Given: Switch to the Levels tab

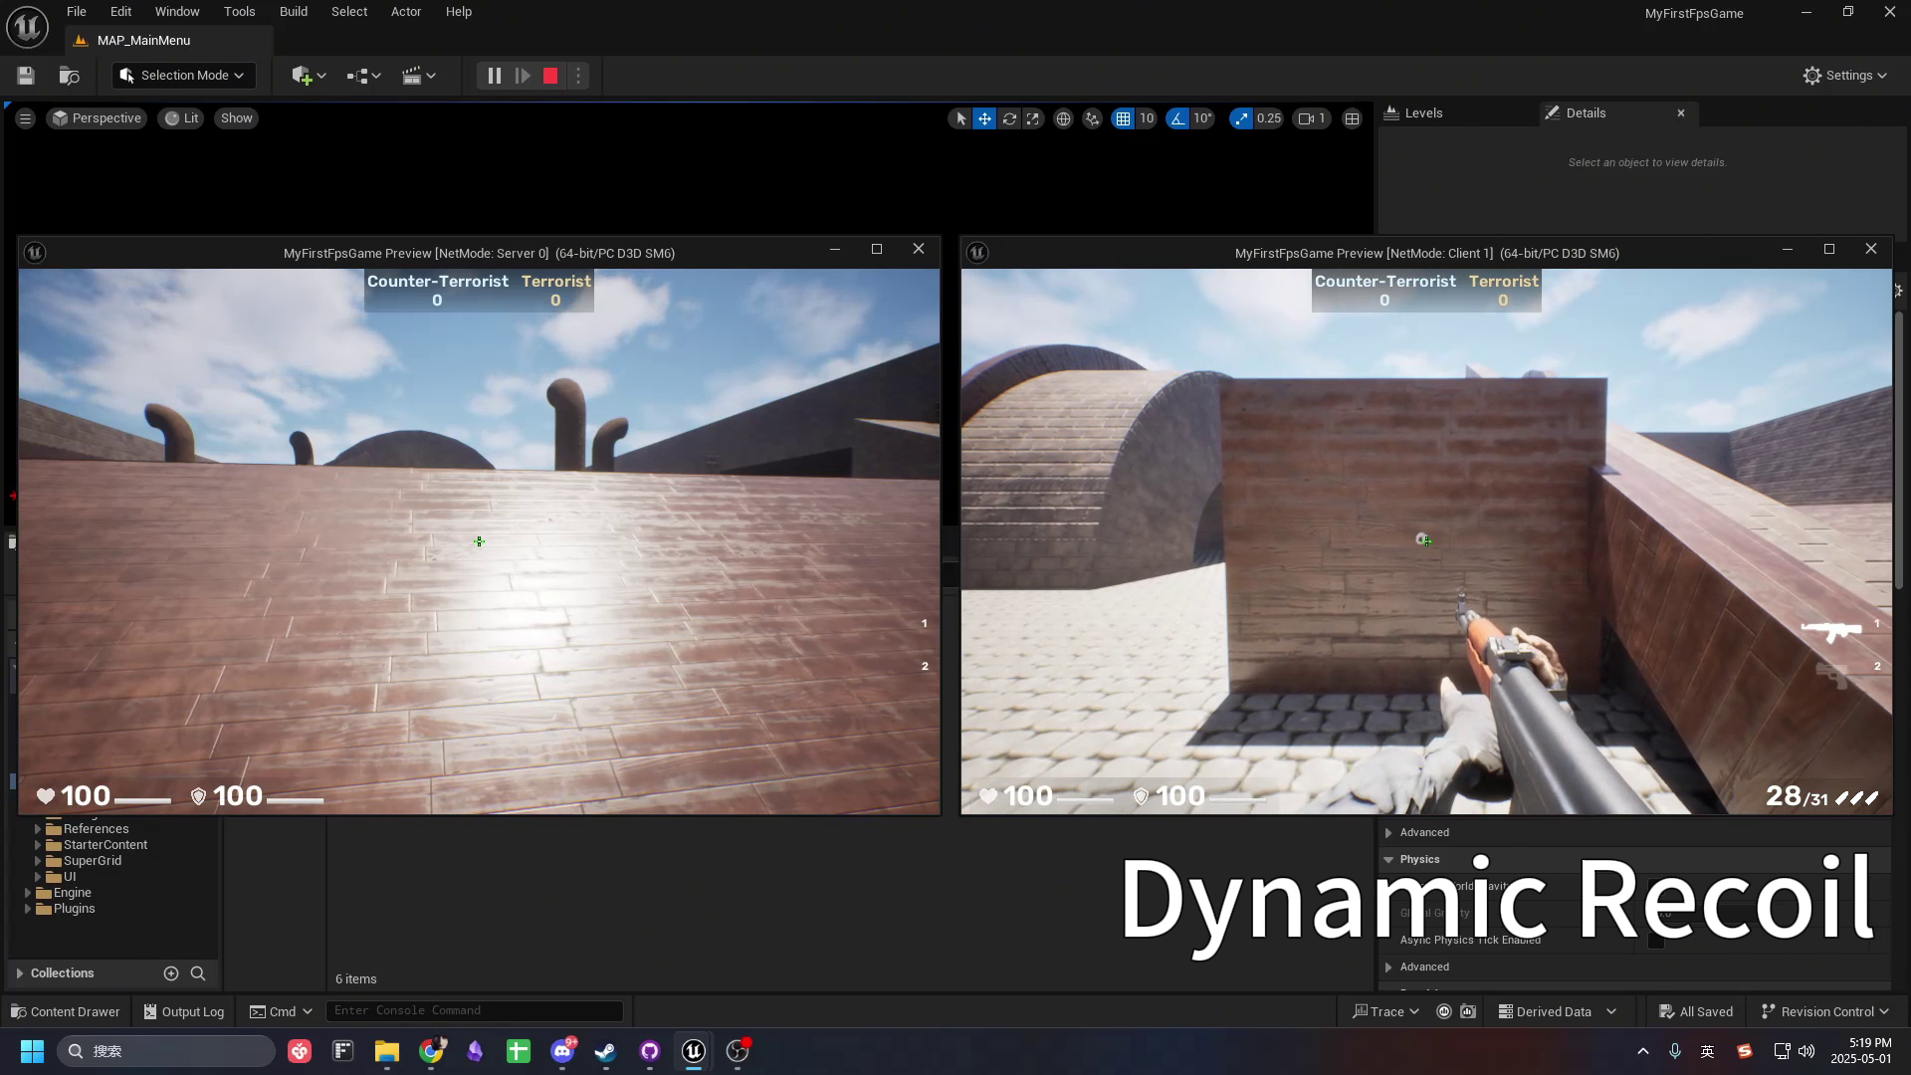Looking at the screenshot, I should point(1422,113).
